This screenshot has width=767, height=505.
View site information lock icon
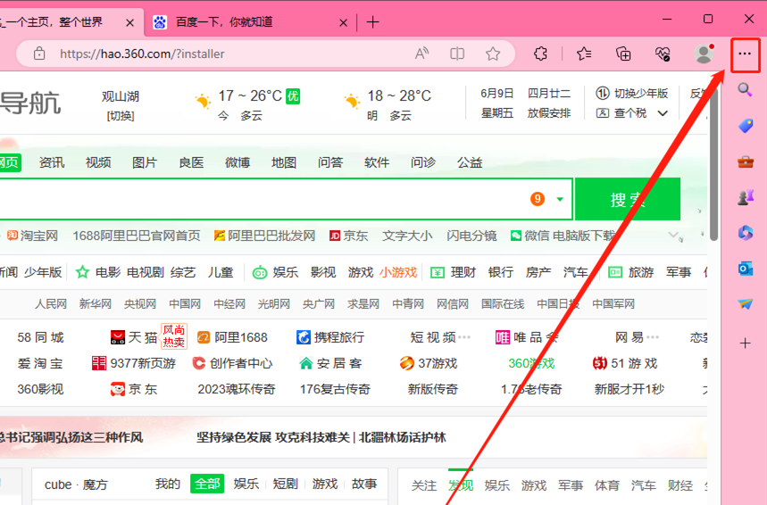(x=39, y=54)
